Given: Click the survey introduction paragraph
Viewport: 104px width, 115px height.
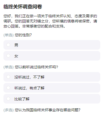Looking at the screenshot, I should click(50, 21).
